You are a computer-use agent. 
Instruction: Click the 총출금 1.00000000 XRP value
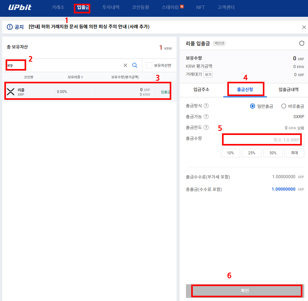288,189
